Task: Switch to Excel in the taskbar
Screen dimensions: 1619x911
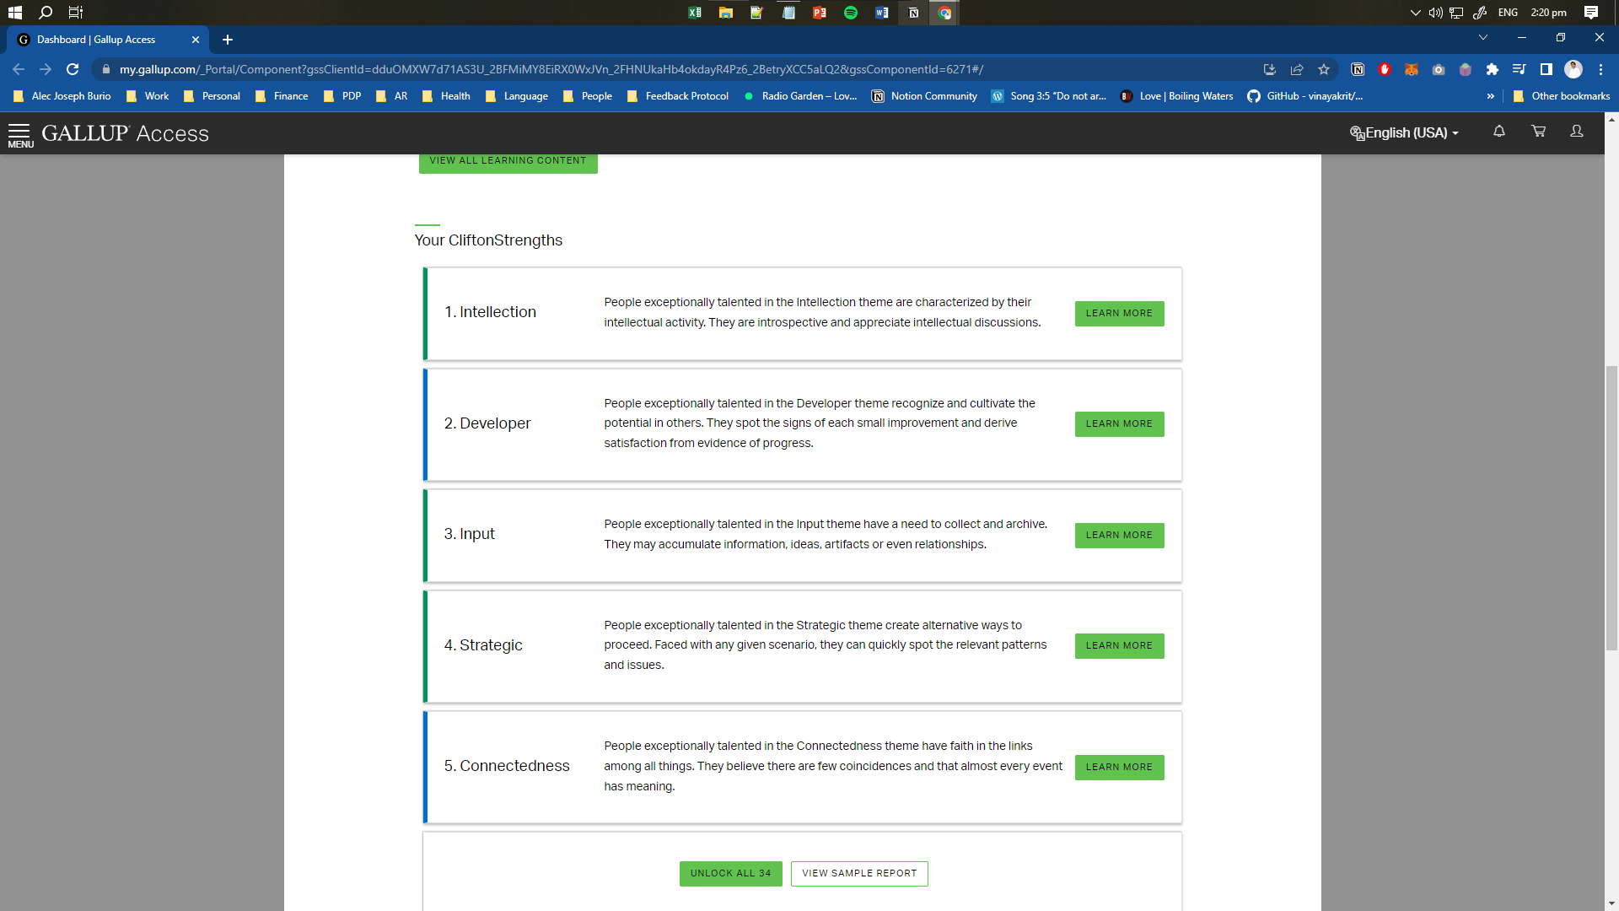Action: tap(695, 13)
